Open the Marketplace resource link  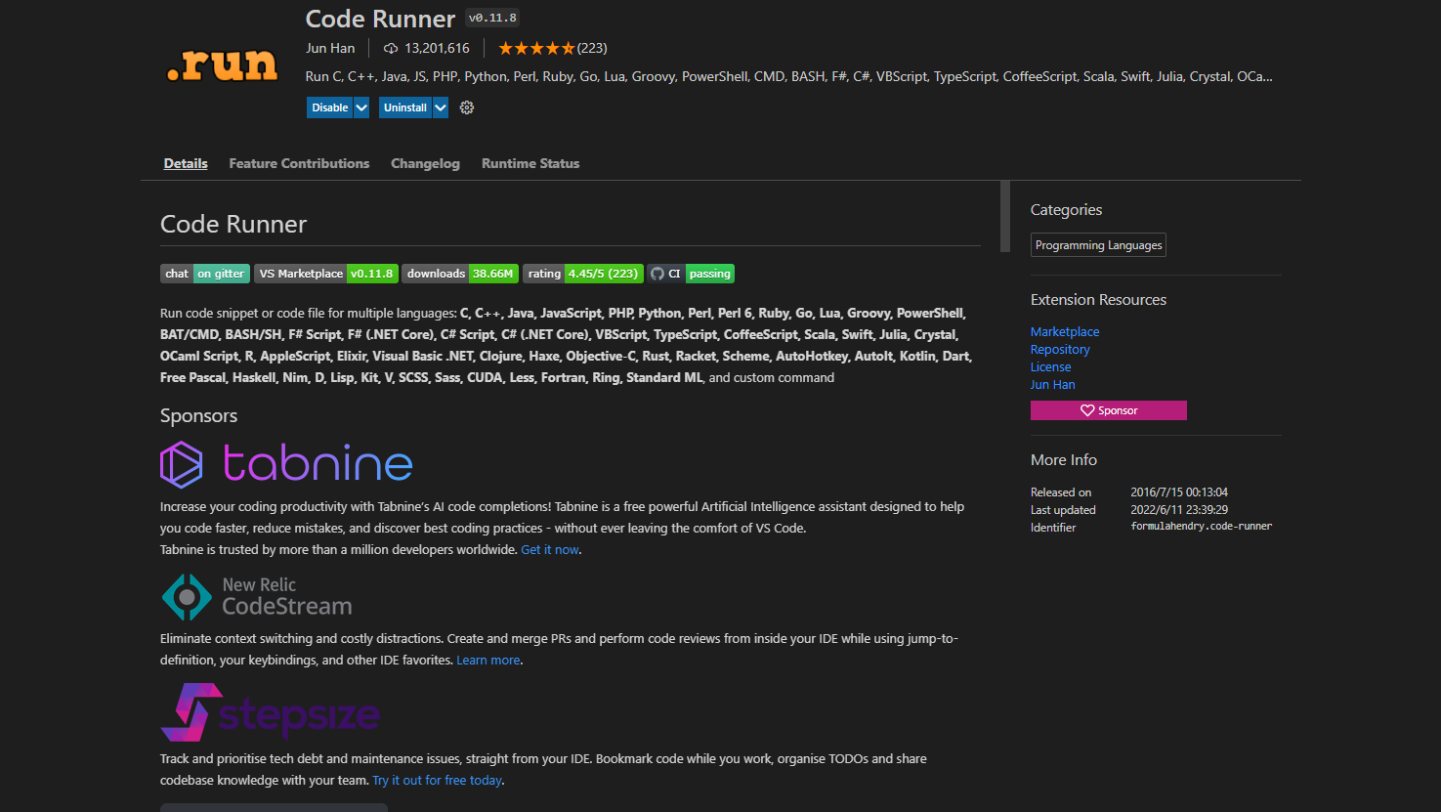point(1065,332)
